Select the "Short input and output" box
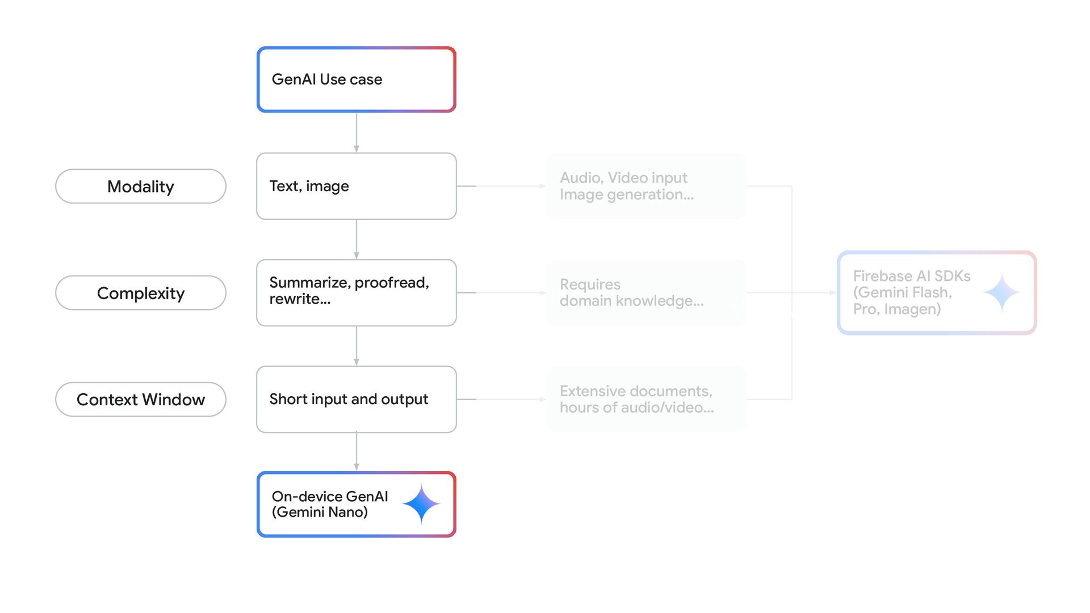The height and width of the screenshot is (613, 1090). [356, 399]
